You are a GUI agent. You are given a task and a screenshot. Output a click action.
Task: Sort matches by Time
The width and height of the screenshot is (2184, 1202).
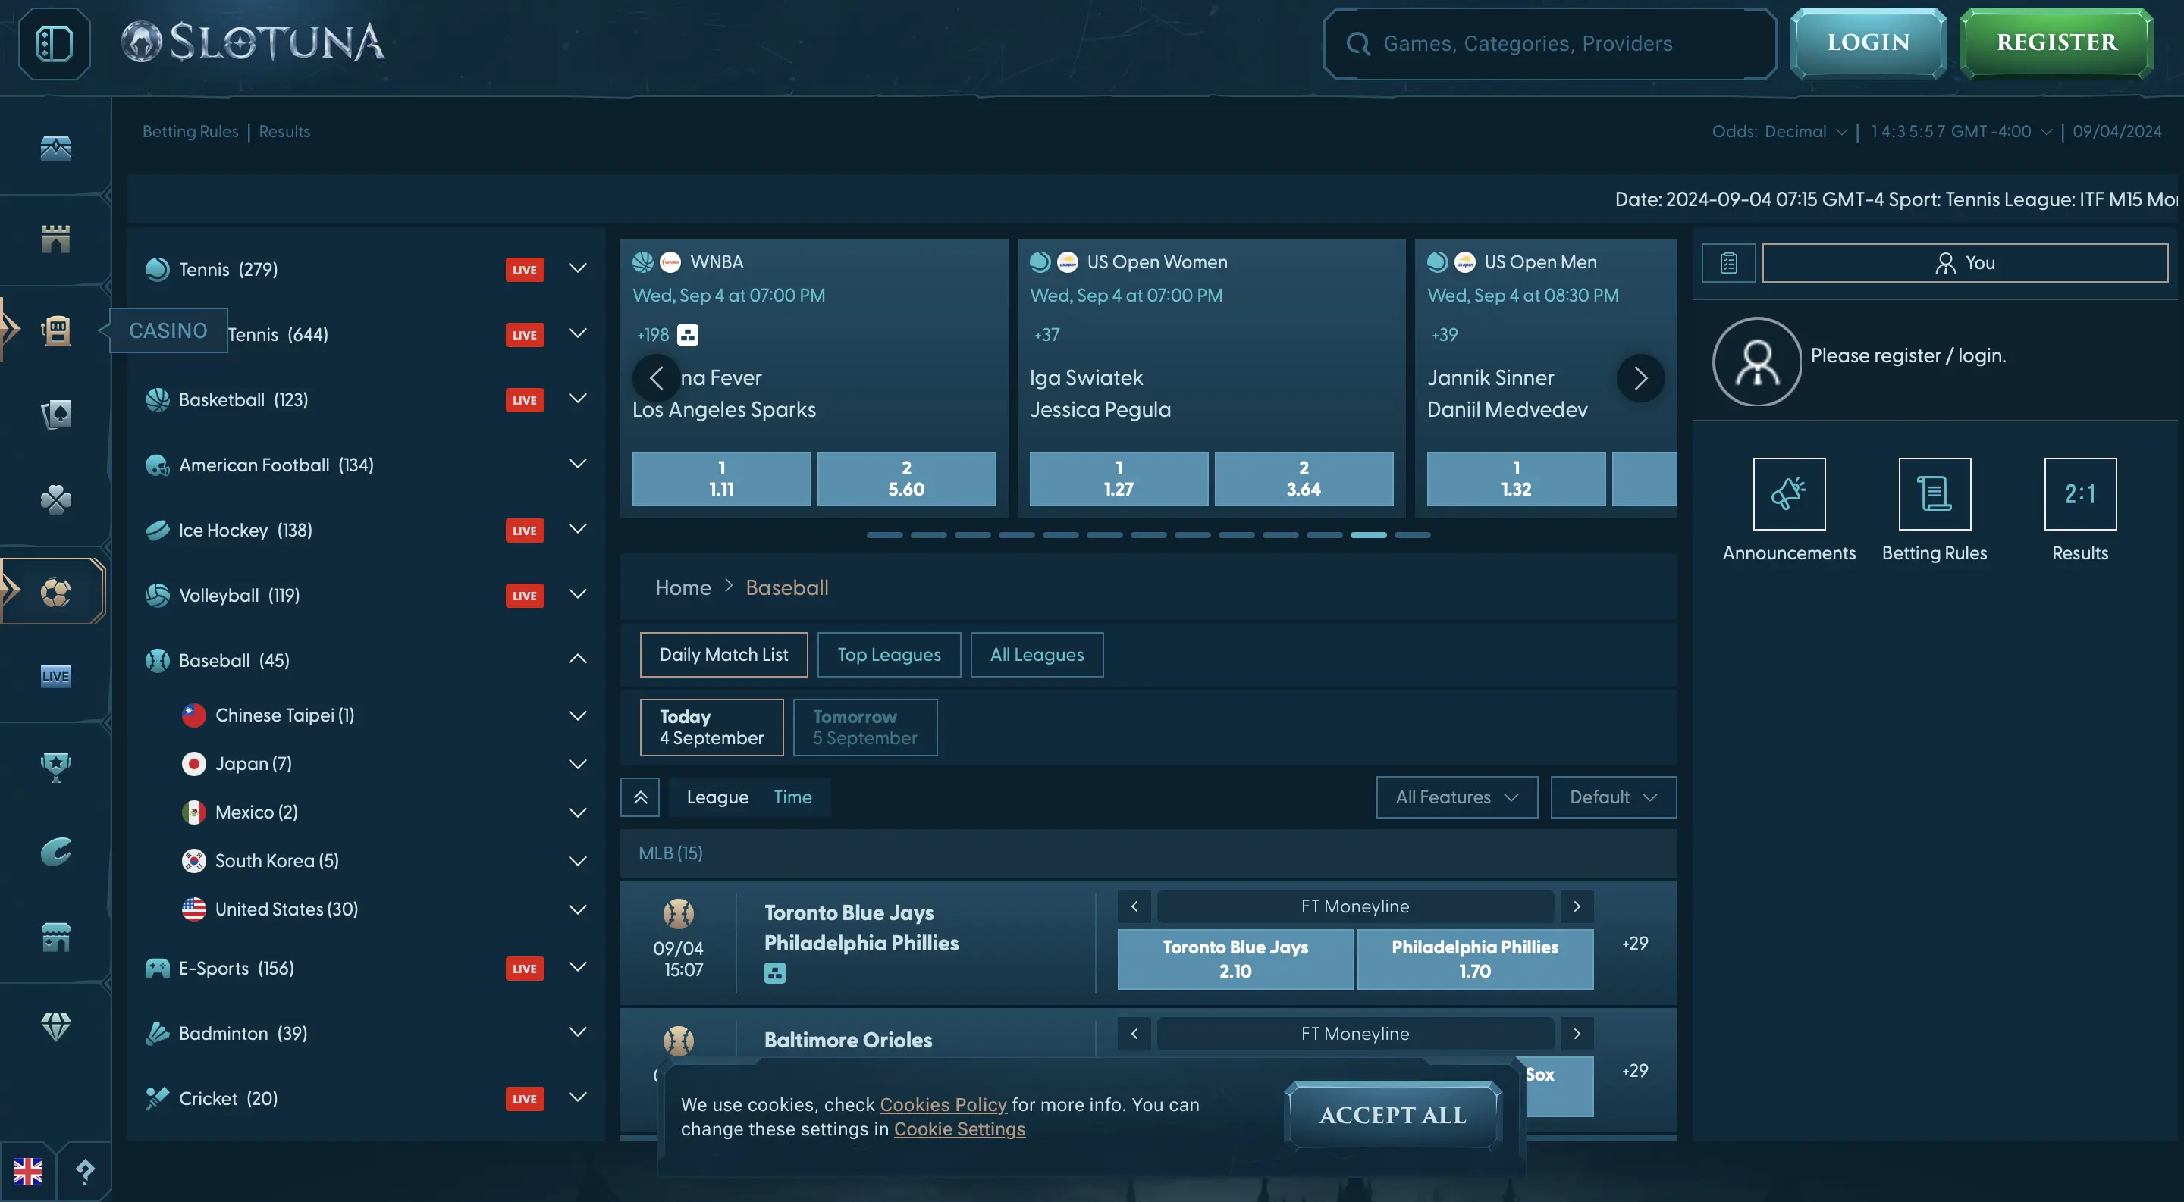(x=792, y=797)
